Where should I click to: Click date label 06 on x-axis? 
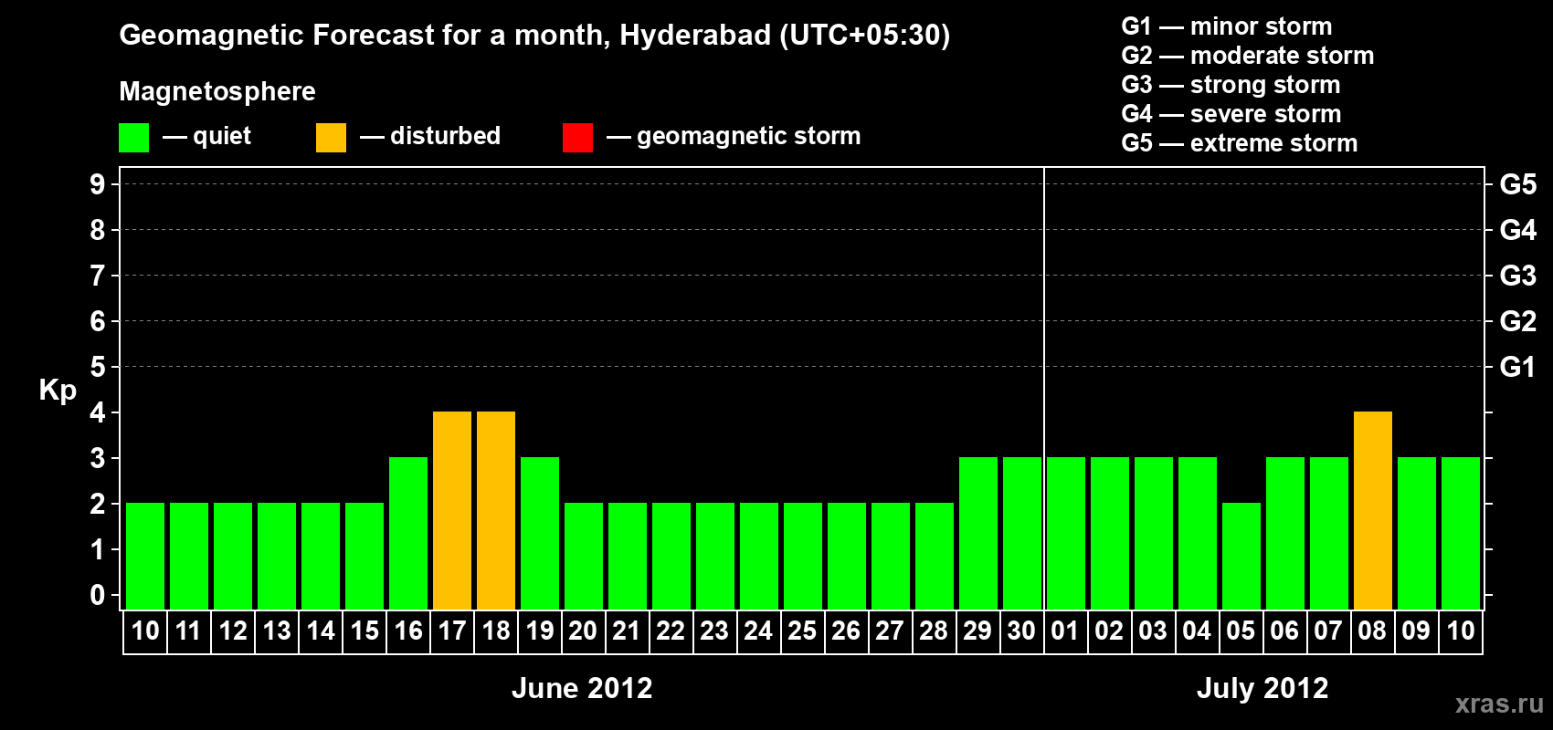[1284, 631]
